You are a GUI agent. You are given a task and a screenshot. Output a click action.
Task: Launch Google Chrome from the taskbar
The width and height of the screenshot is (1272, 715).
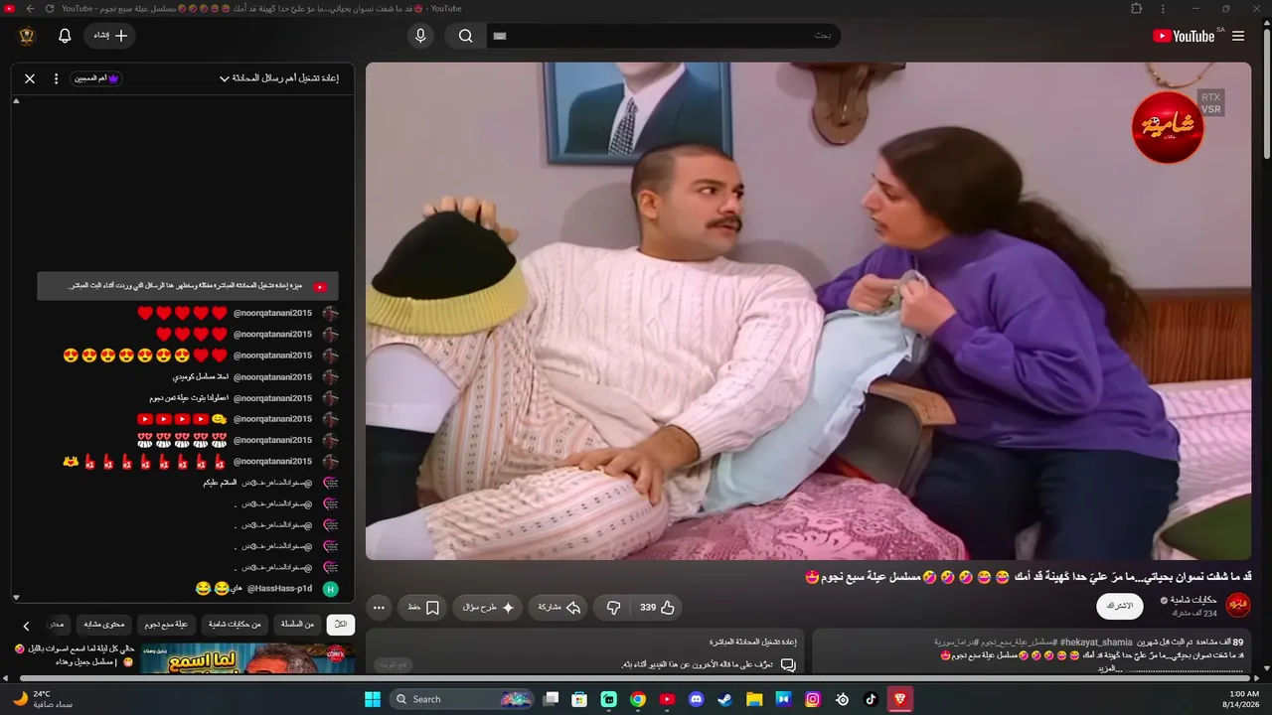click(638, 699)
